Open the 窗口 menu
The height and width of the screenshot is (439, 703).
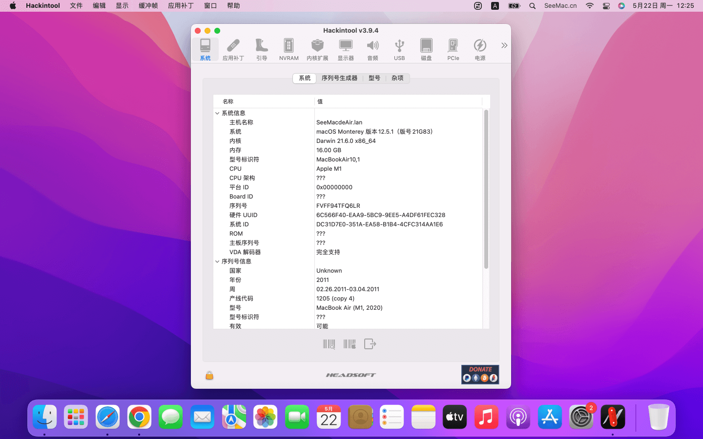point(210,6)
